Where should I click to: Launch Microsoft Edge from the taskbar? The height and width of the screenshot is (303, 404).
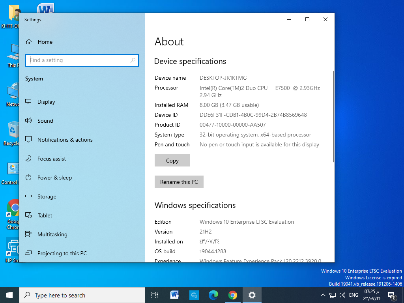coord(213,295)
